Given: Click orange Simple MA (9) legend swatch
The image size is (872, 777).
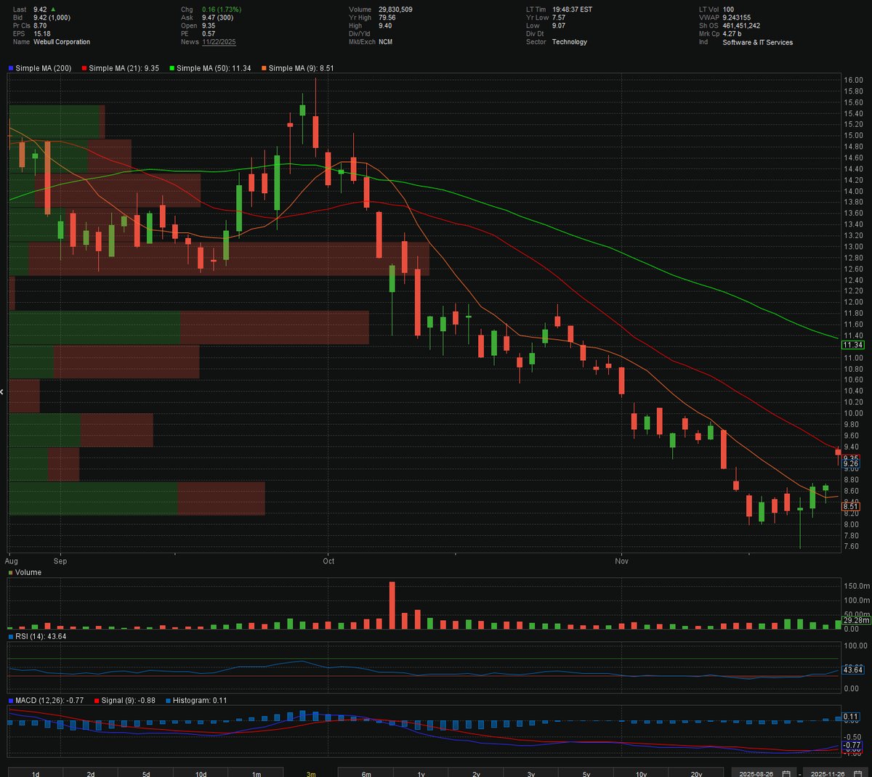Looking at the screenshot, I should (264, 68).
